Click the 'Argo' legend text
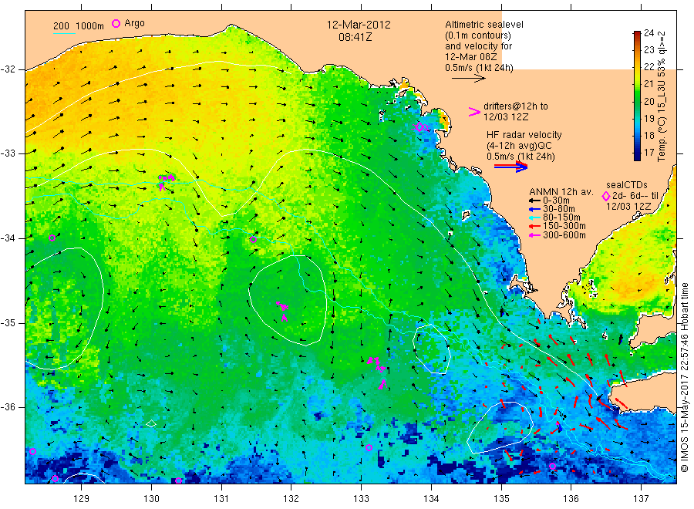 pos(134,23)
